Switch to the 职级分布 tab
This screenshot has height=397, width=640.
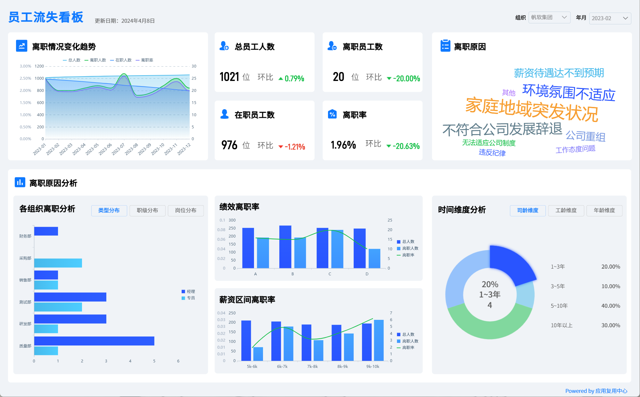[x=147, y=210]
